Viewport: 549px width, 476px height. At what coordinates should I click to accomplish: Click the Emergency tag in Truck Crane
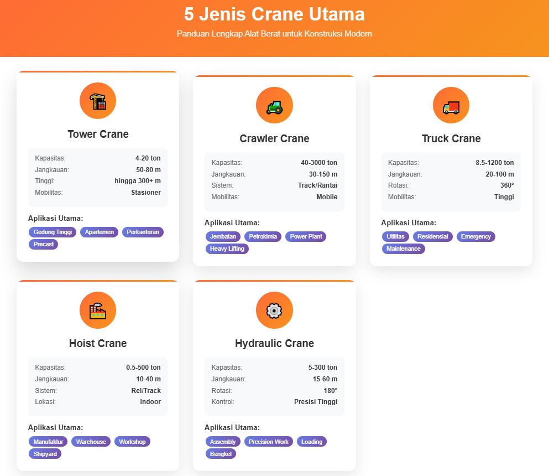(x=475, y=236)
